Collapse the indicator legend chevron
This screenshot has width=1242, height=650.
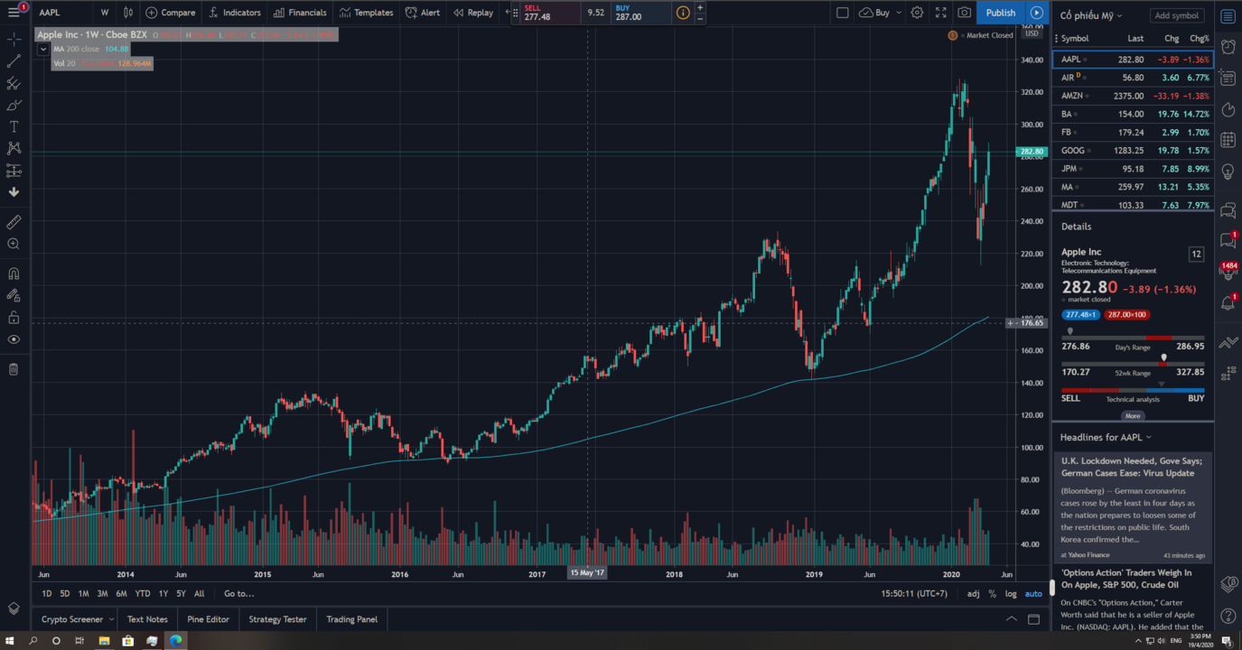(42, 50)
